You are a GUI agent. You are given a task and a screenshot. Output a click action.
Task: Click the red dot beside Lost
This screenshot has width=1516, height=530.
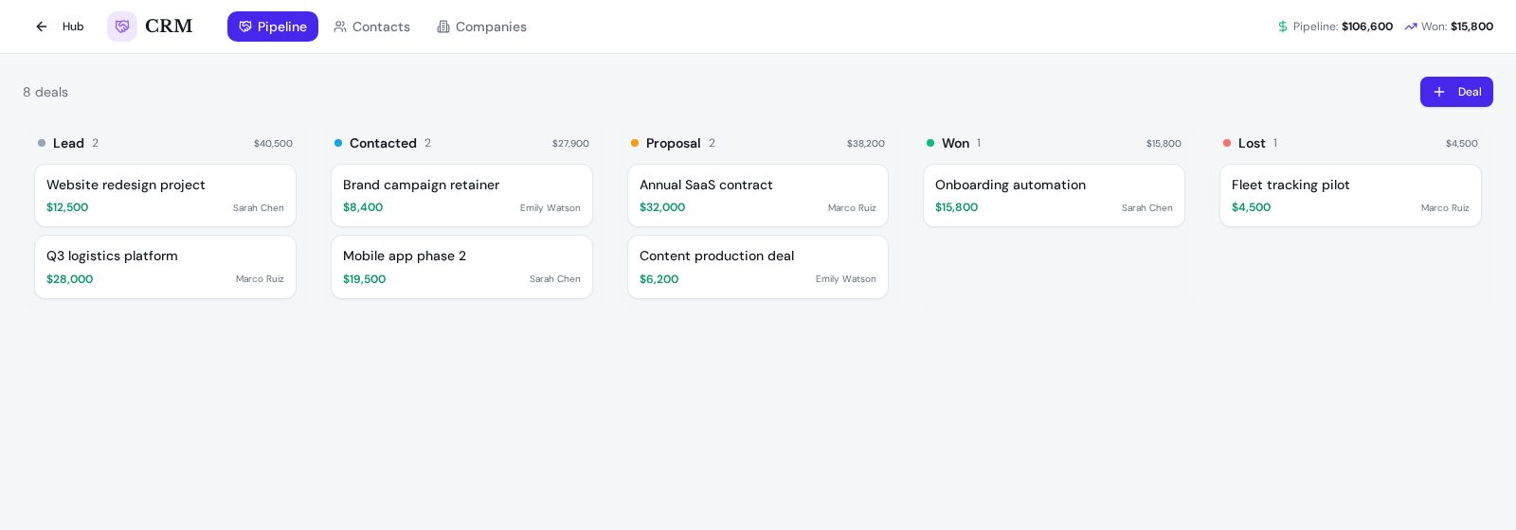[x=1227, y=143]
